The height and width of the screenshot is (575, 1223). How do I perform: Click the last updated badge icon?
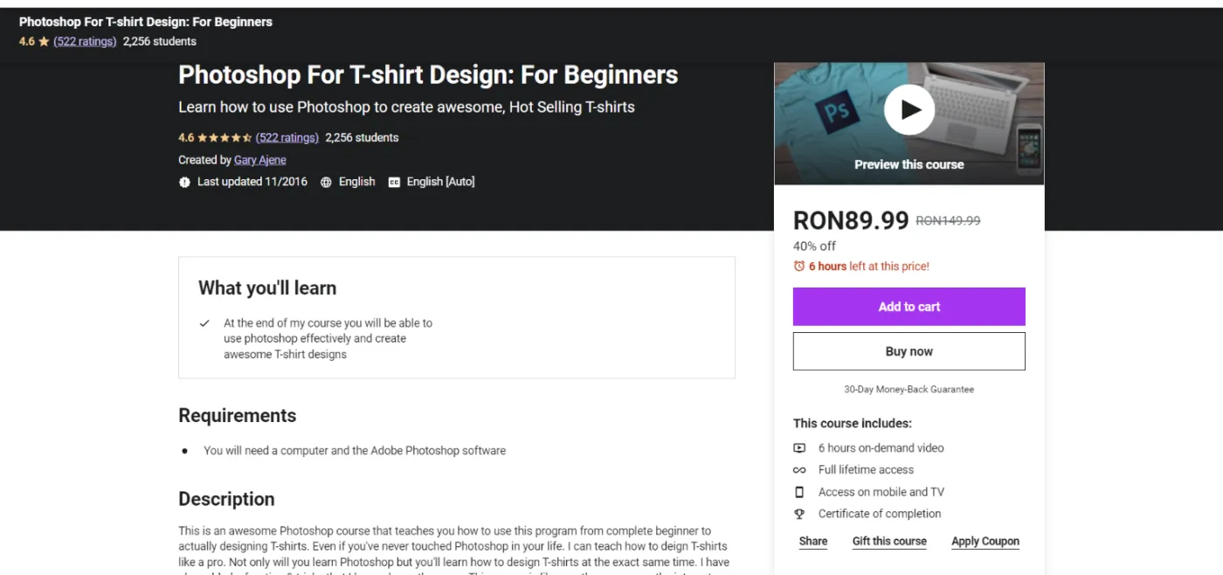click(184, 183)
